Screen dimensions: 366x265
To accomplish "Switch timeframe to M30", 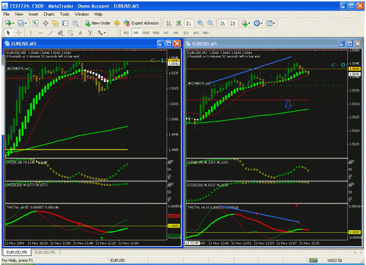I will click(x=156, y=33).
